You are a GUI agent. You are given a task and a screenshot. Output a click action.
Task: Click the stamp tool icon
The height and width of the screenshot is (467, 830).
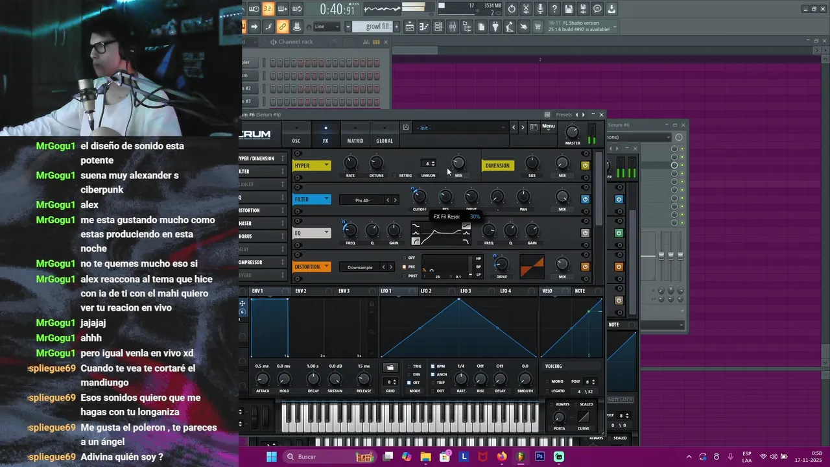pyautogui.click(x=296, y=27)
